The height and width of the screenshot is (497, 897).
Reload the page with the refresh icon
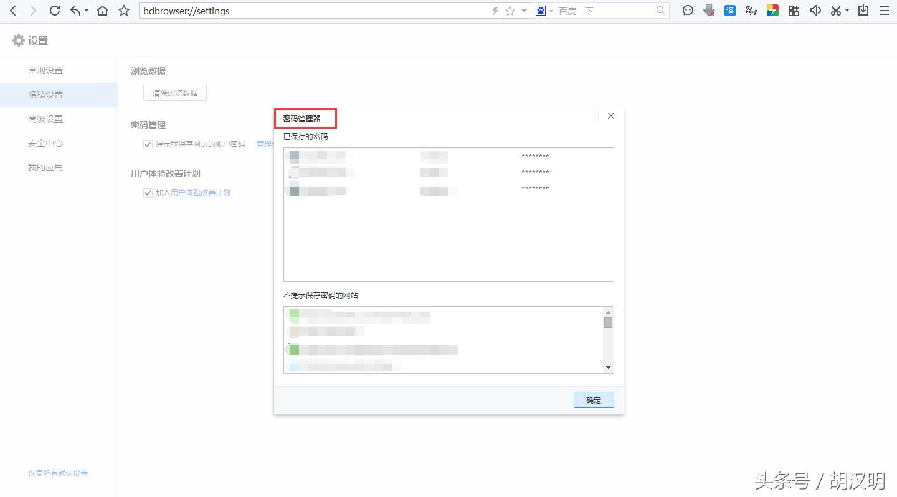[55, 11]
